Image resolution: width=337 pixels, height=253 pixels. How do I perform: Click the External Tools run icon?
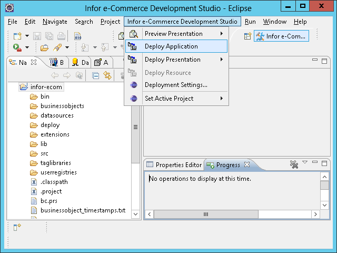tap(16, 47)
